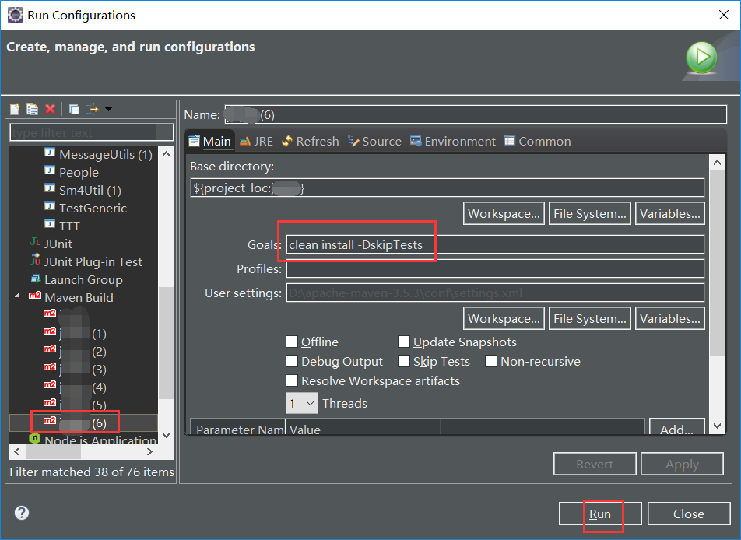Screen dimensions: 741x540
Task: Click tree list scroll down arrow
Action: (x=166, y=435)
